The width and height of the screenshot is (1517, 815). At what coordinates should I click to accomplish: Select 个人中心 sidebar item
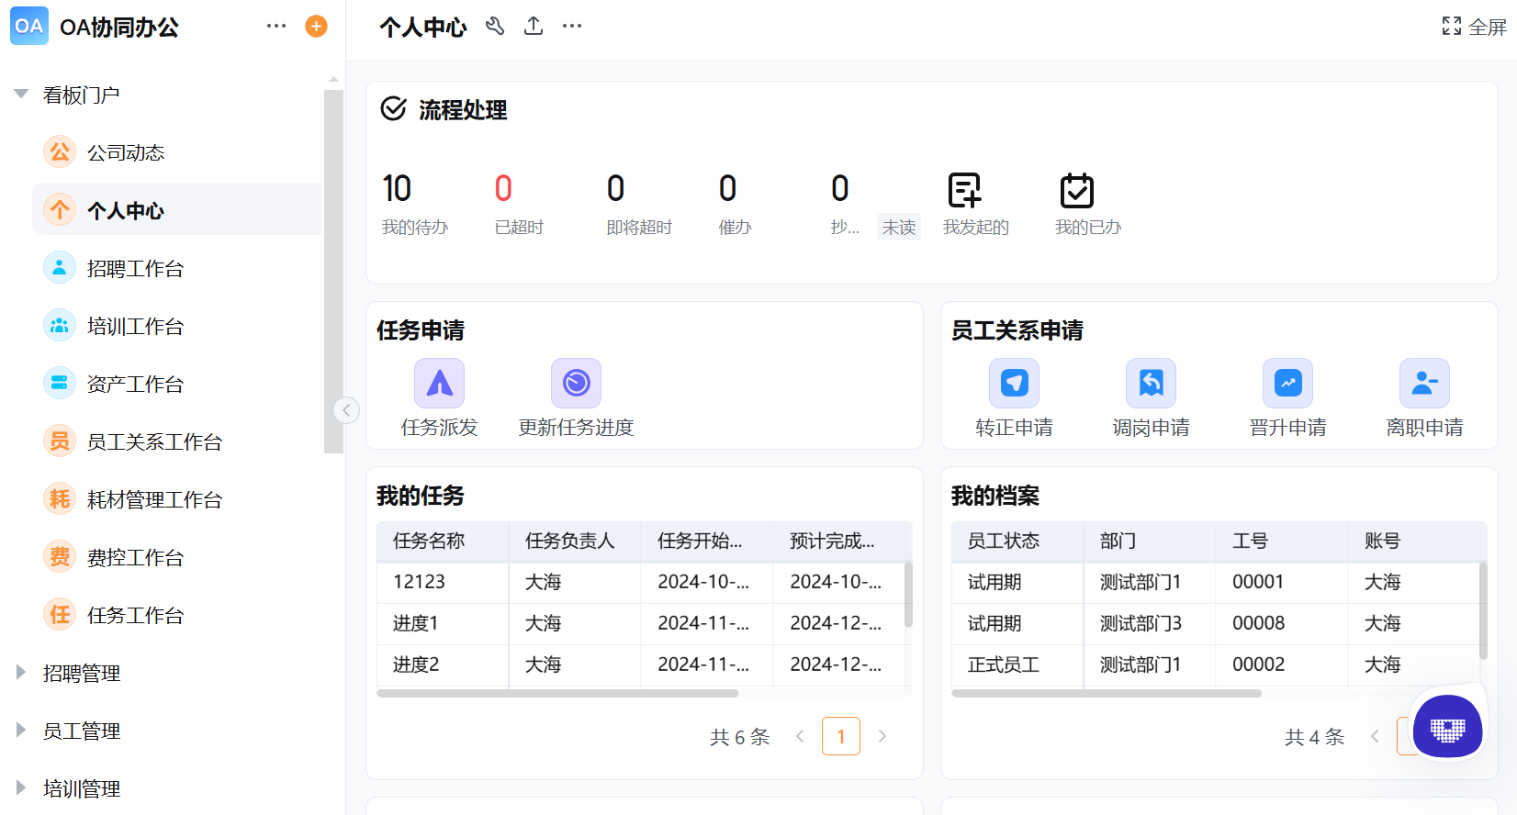coord(177,210)
